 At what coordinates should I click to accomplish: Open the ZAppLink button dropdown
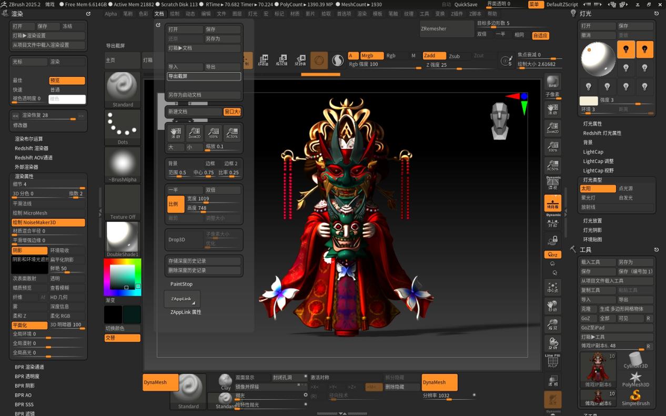point(182,299)
